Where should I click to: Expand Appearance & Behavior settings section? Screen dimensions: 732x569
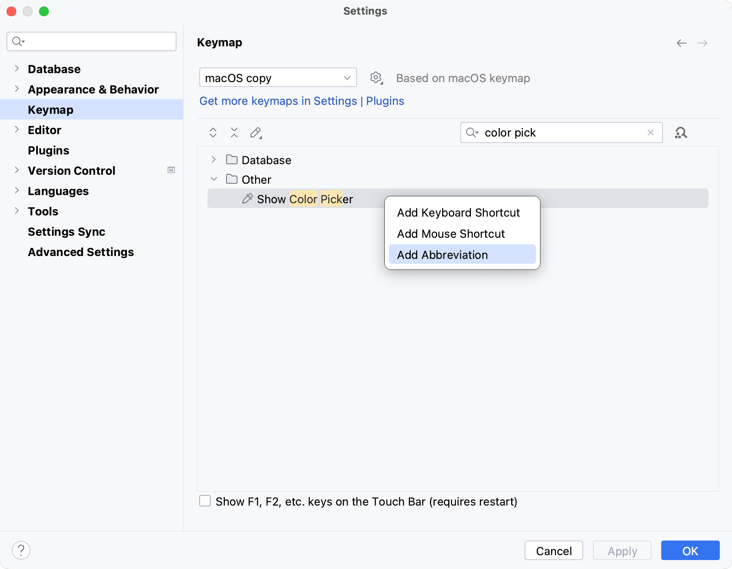pyautogui.click(x=17, y=89)
